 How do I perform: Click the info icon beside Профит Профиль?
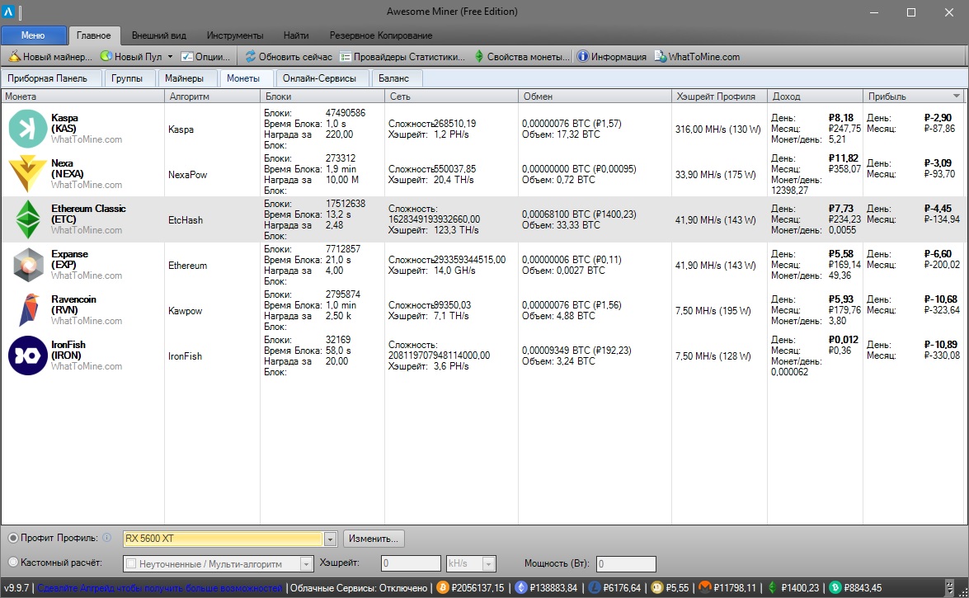(x=107, y=538)
